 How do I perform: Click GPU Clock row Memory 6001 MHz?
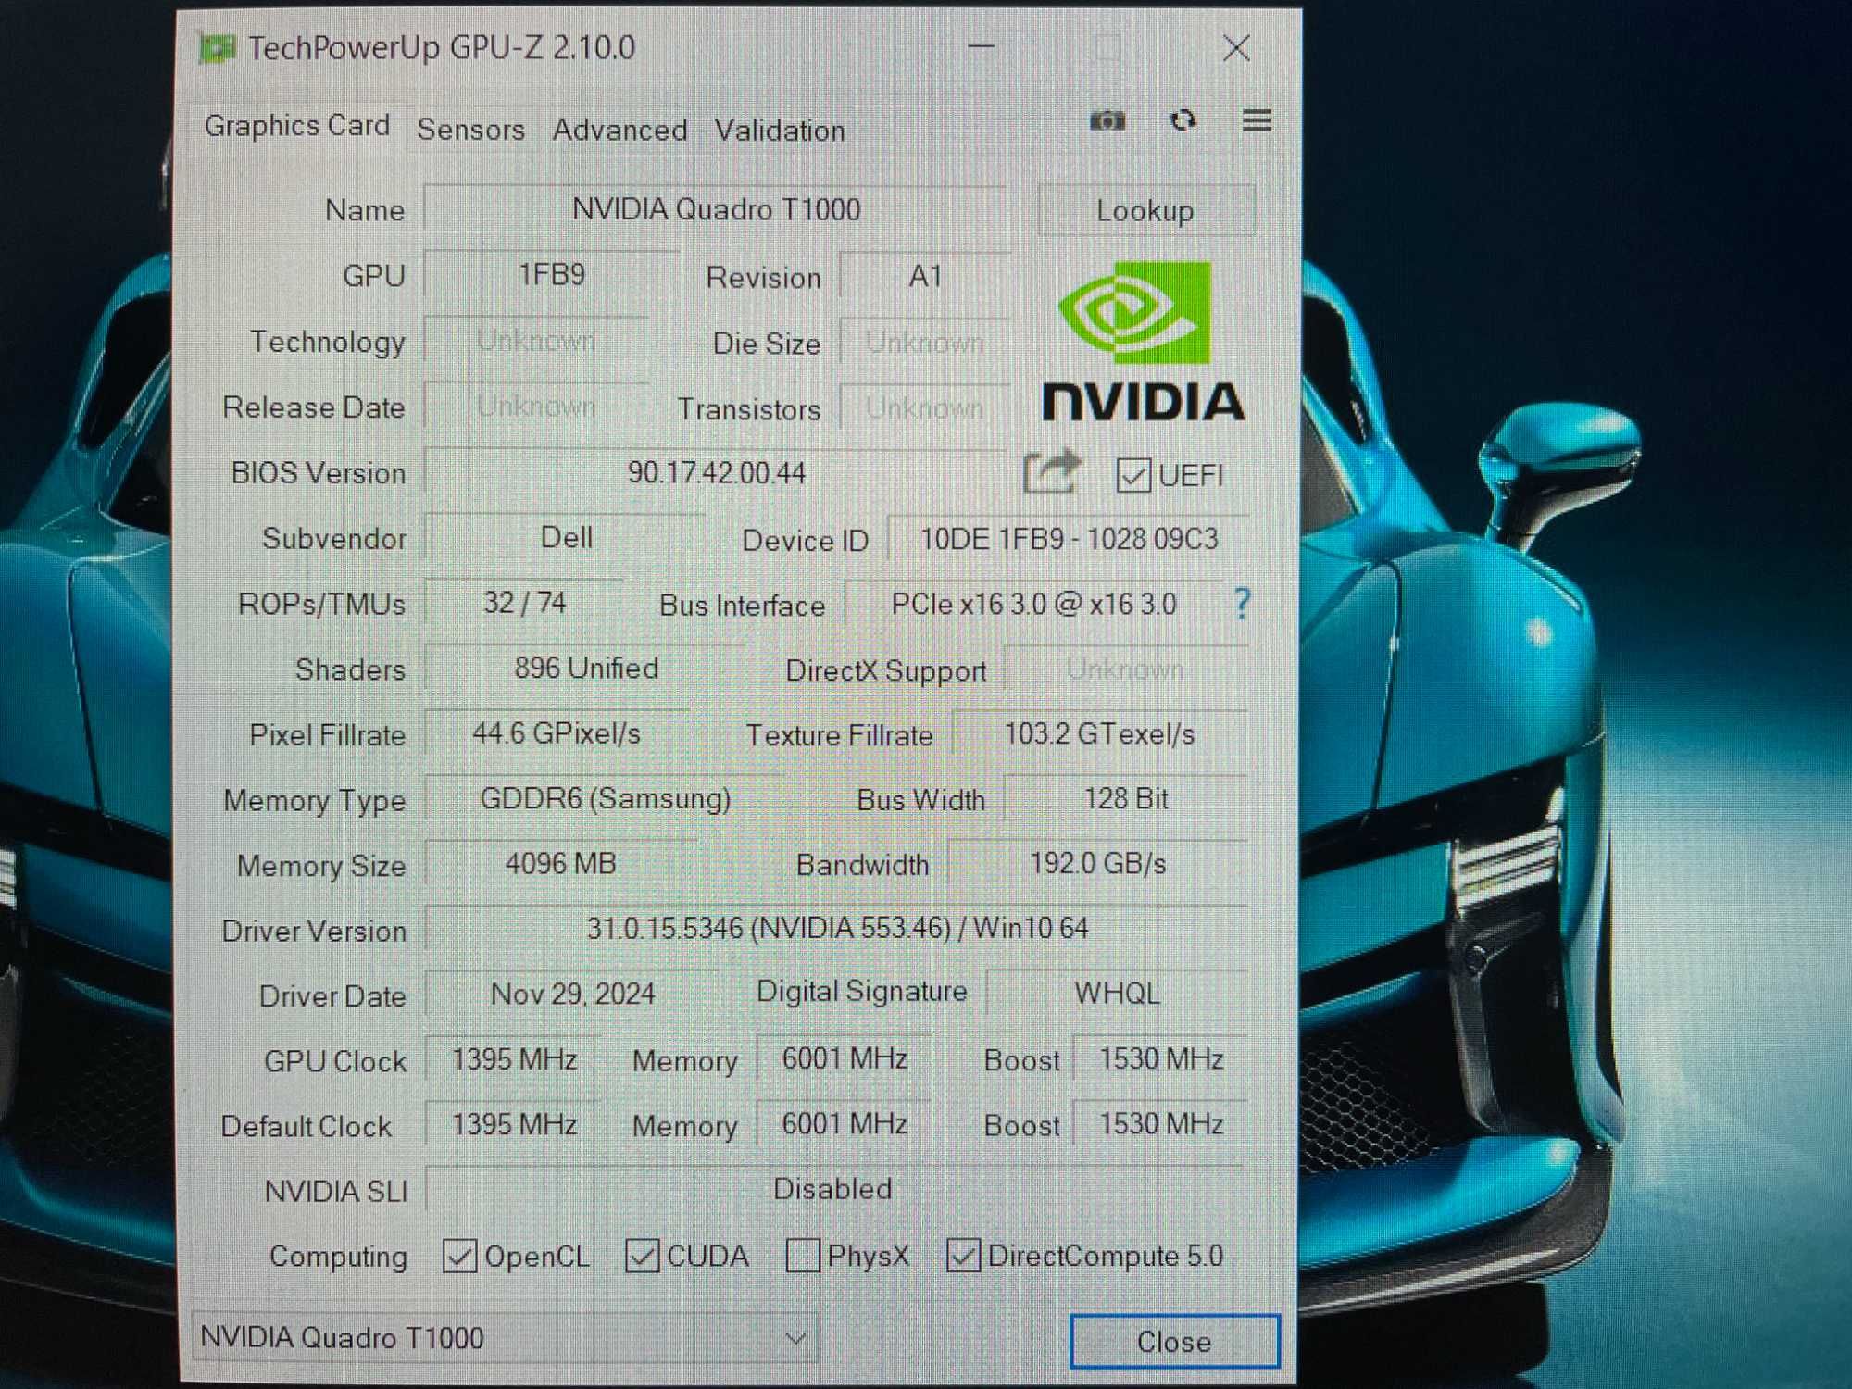[844, 1058]
